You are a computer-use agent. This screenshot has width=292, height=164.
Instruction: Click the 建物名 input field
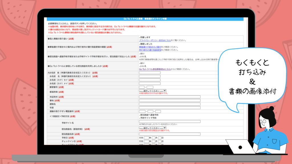pyautogui.click(x=170, y=104)
